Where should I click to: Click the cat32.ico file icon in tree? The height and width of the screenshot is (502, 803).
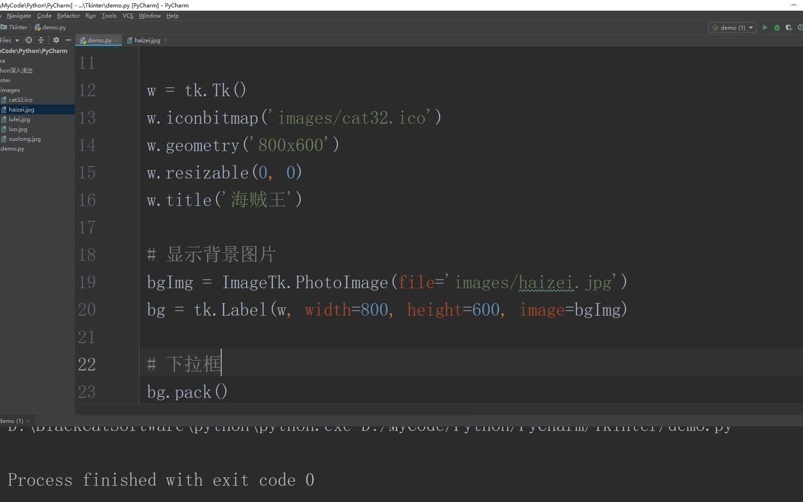coord(4,100)
